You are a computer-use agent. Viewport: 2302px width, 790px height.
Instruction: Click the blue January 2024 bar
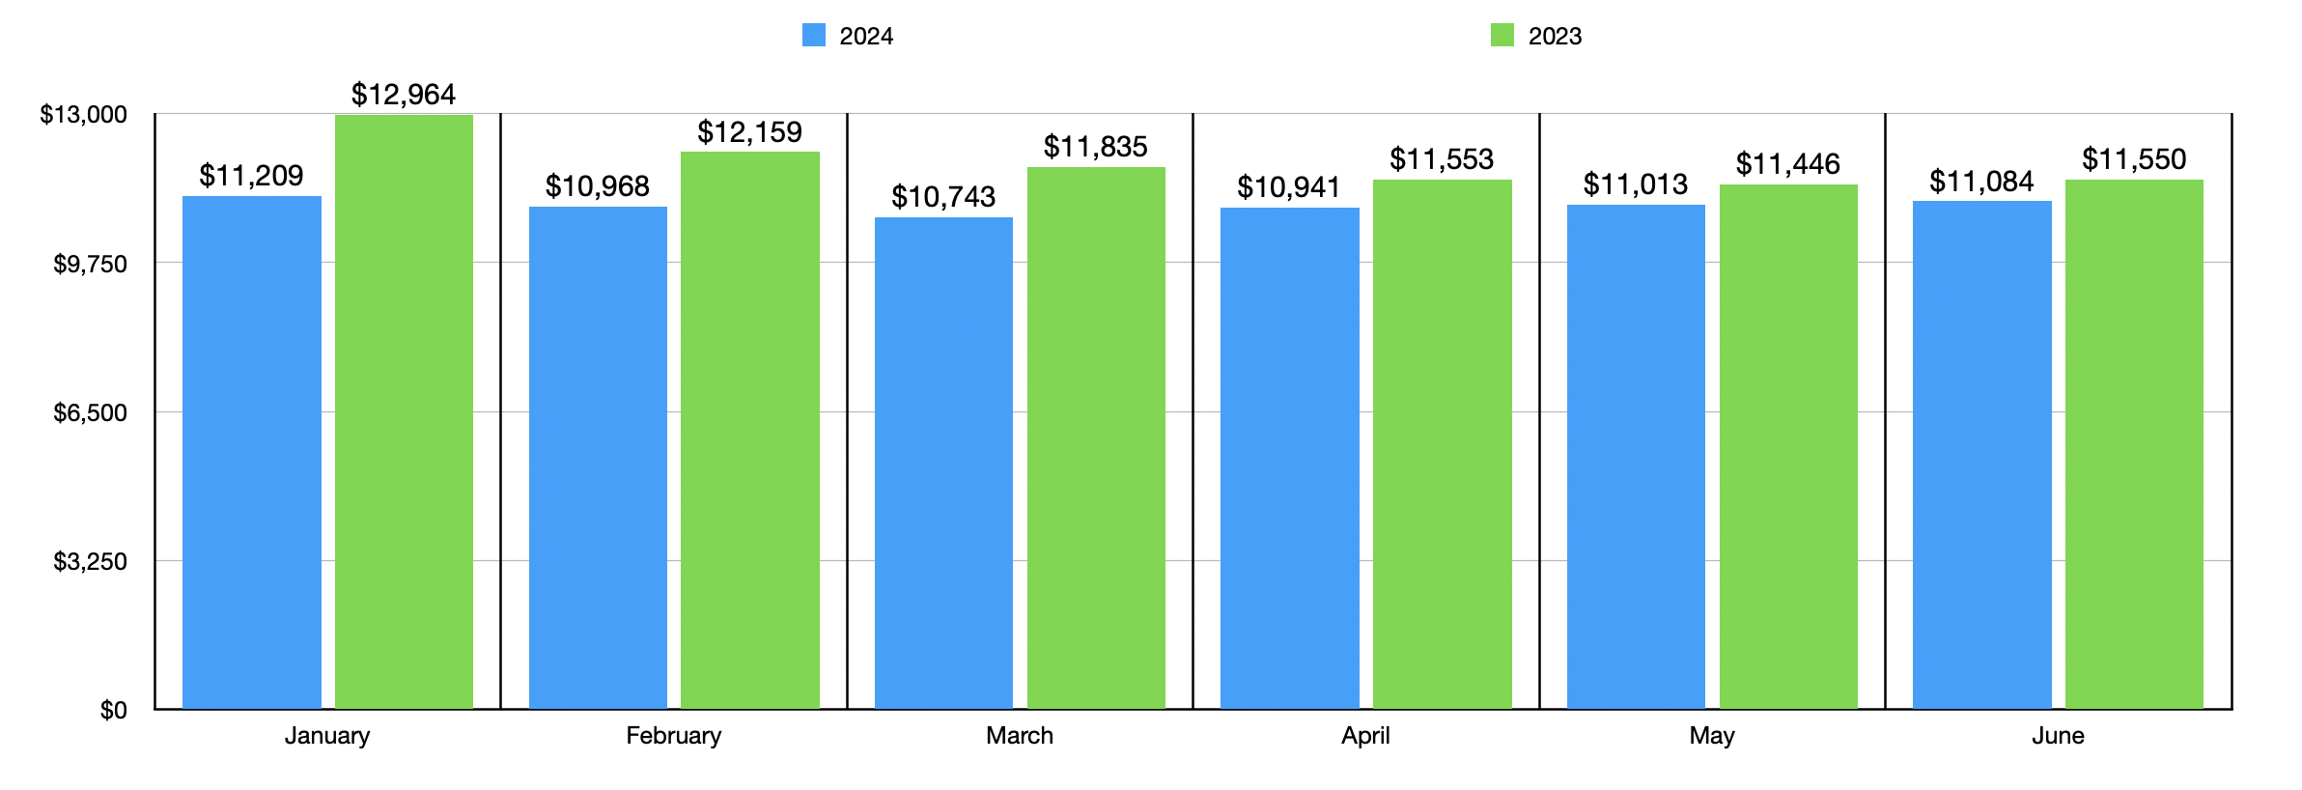click(x=251, y=452)
